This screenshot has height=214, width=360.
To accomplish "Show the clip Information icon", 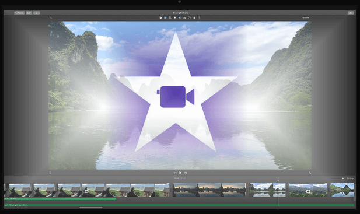I will pyautogui.click(x=199, y=17).
